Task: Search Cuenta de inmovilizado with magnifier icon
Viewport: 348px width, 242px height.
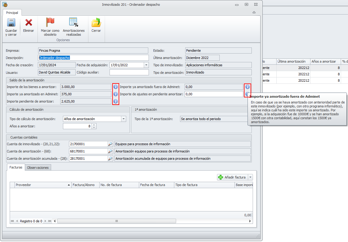Action: point(110,144)
